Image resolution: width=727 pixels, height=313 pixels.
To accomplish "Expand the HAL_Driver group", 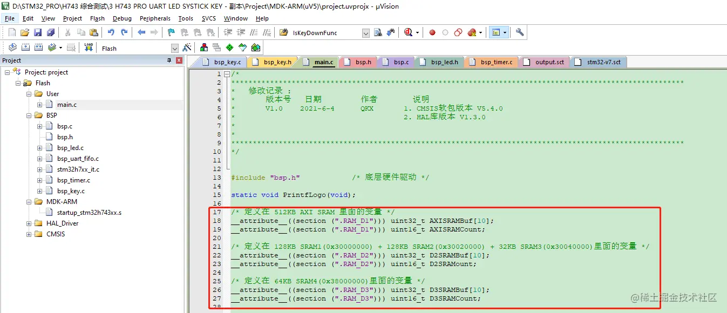I will pos(29,223).
